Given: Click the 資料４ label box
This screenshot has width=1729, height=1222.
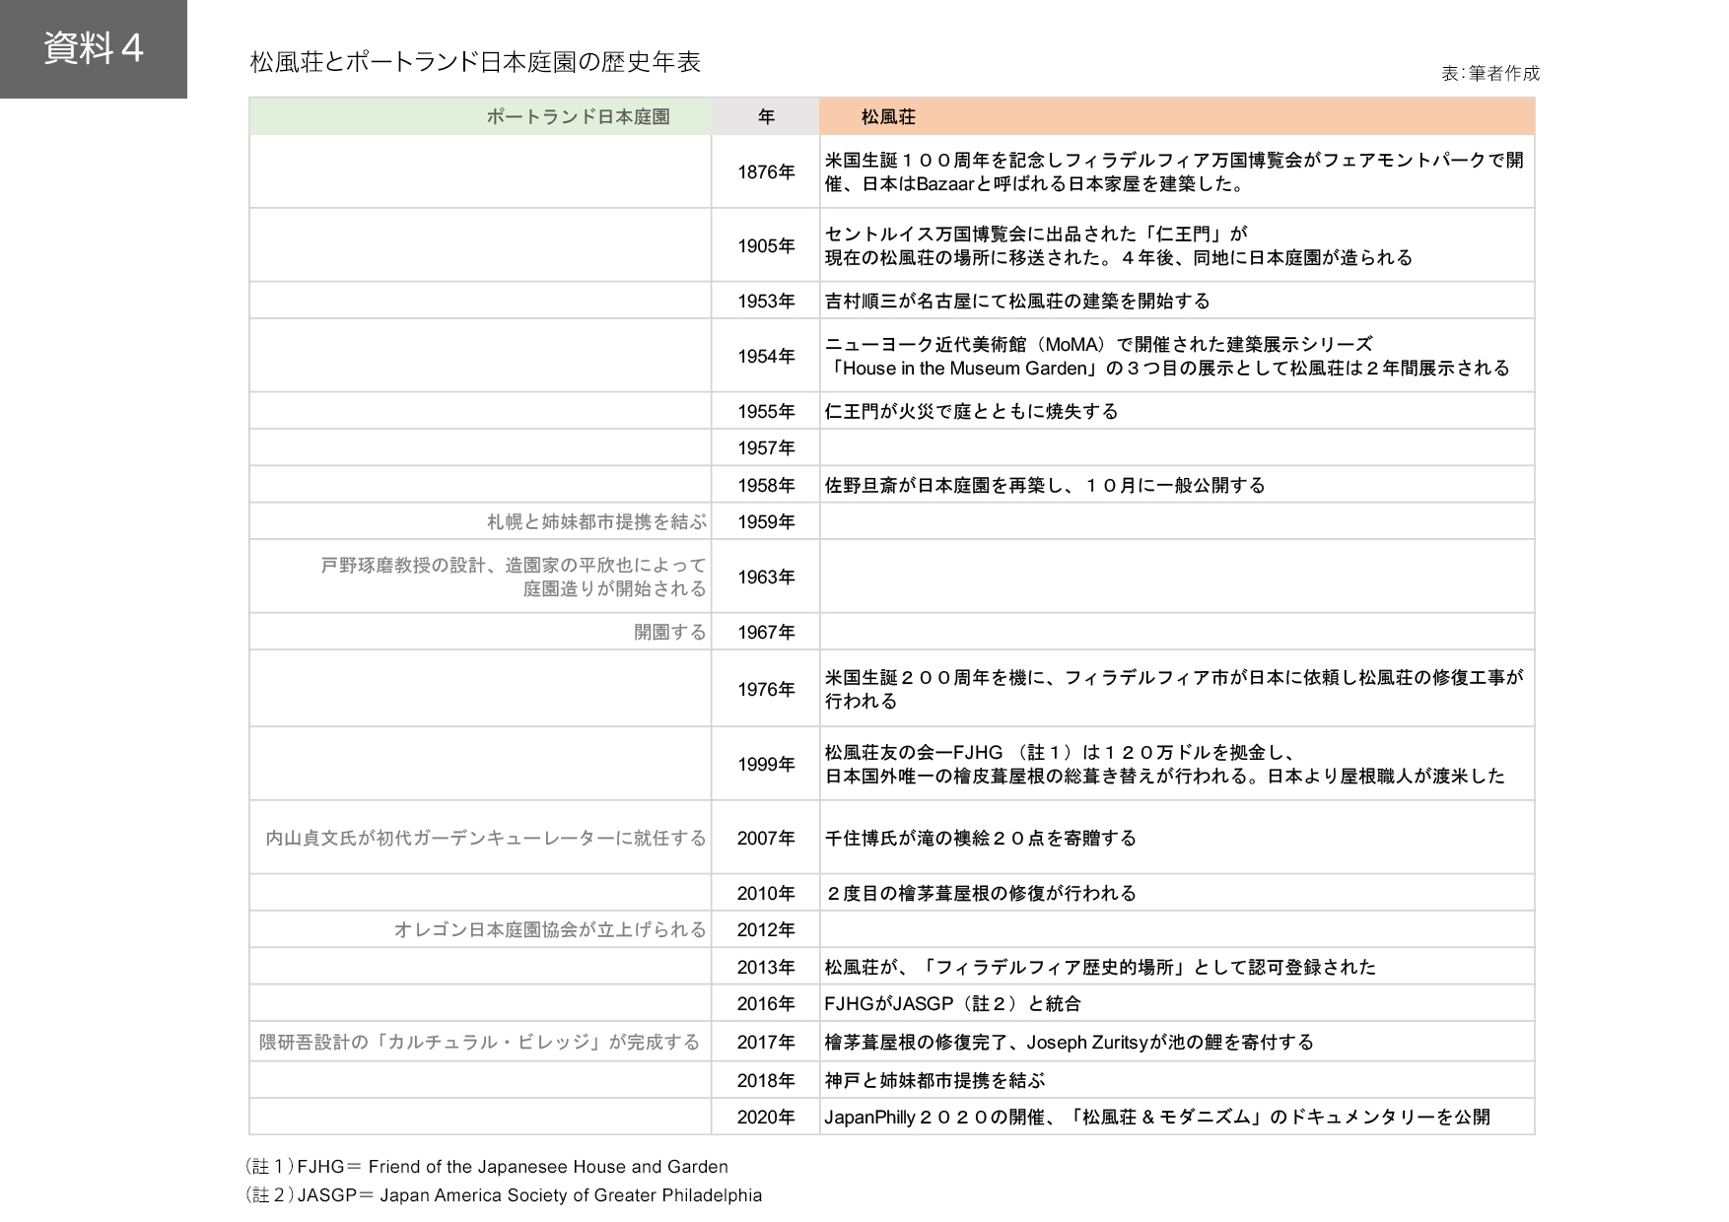Looking at the screenshot, I should (94, 48).
